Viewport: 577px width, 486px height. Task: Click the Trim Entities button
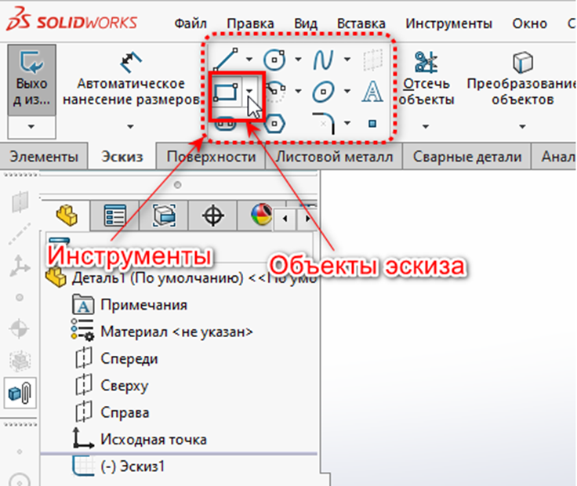click(x=426, y=78)
